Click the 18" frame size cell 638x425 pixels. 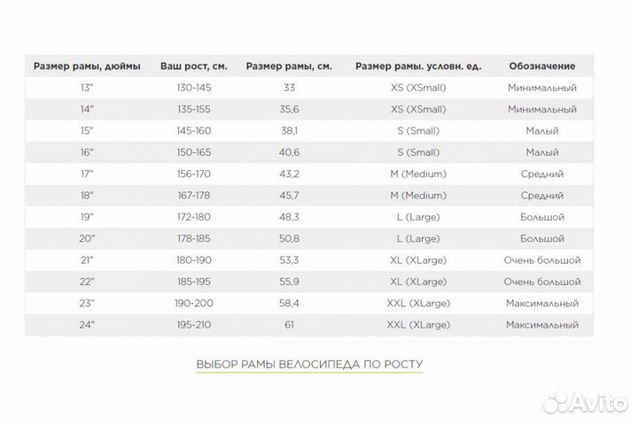(x=87, y=196)
